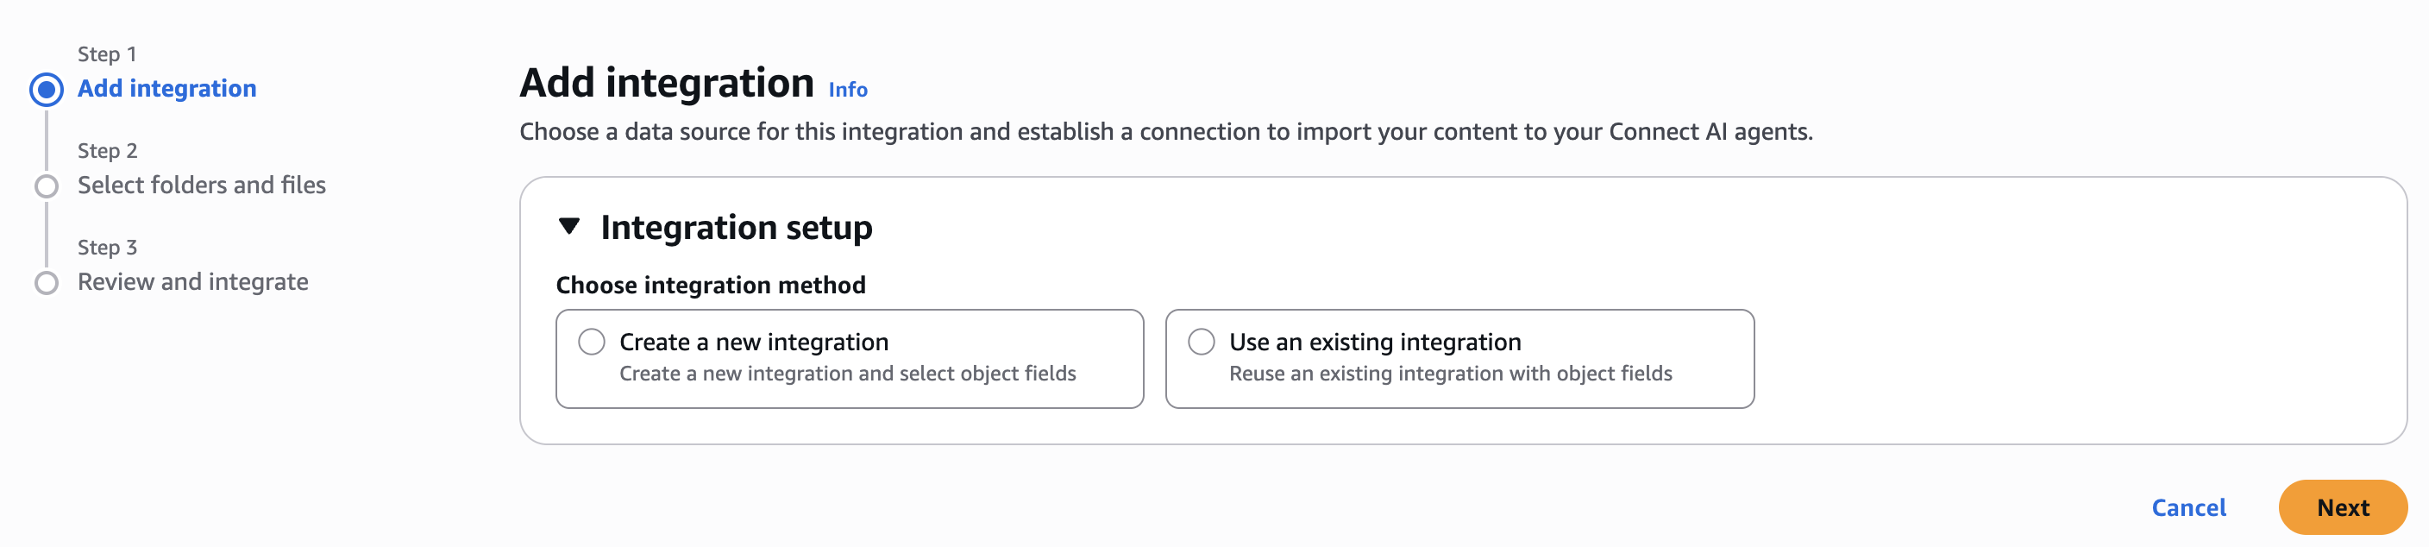
Task: Select the Use an existing integration radio
Action: click(x=1202, y=342)
